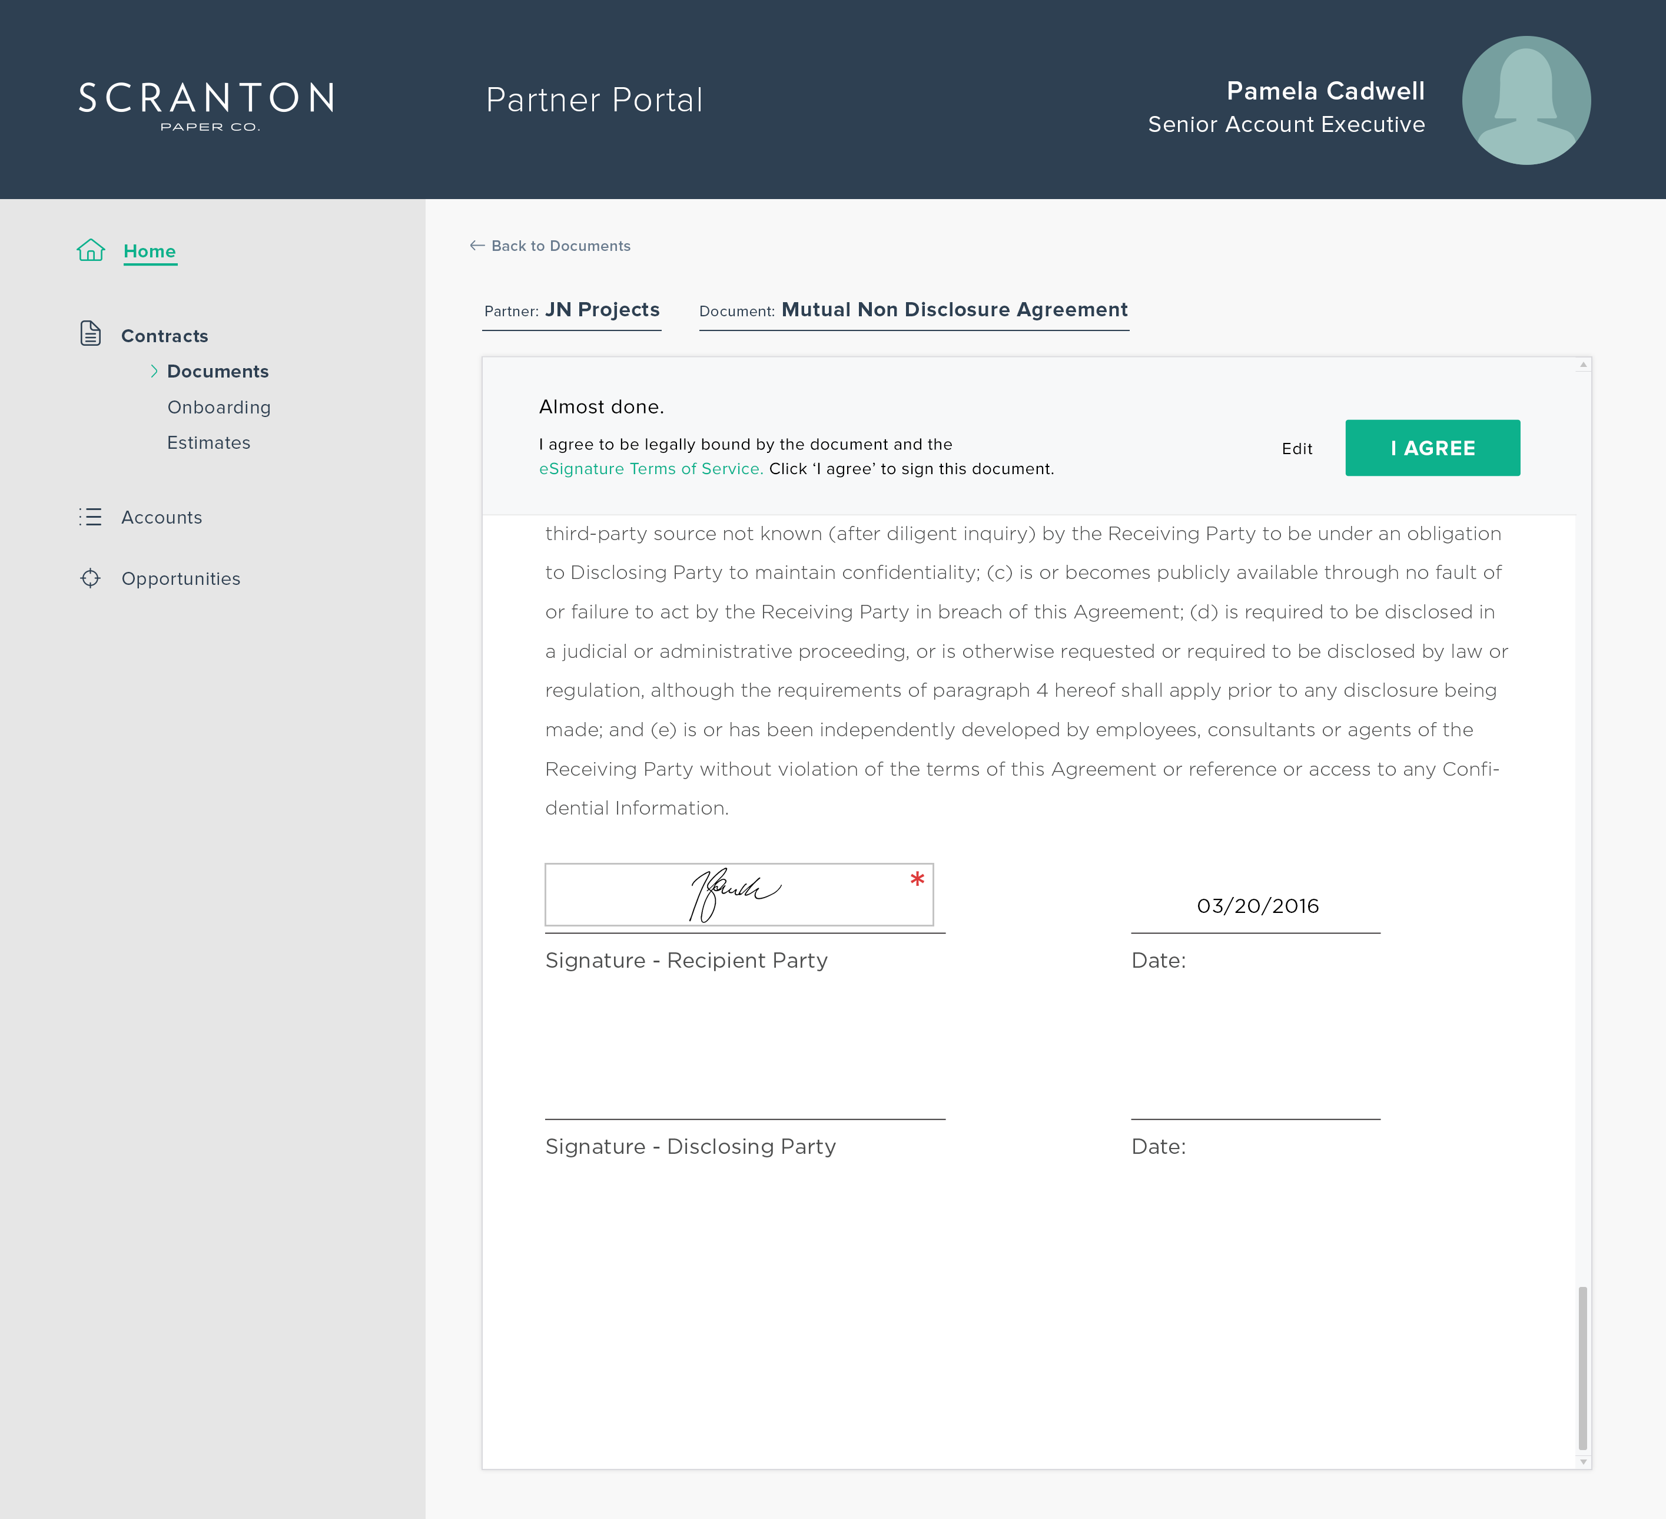The image size is (1666, 1519).
Task: Click the back arrow before Back to Documents
Action: pos(477,245)
